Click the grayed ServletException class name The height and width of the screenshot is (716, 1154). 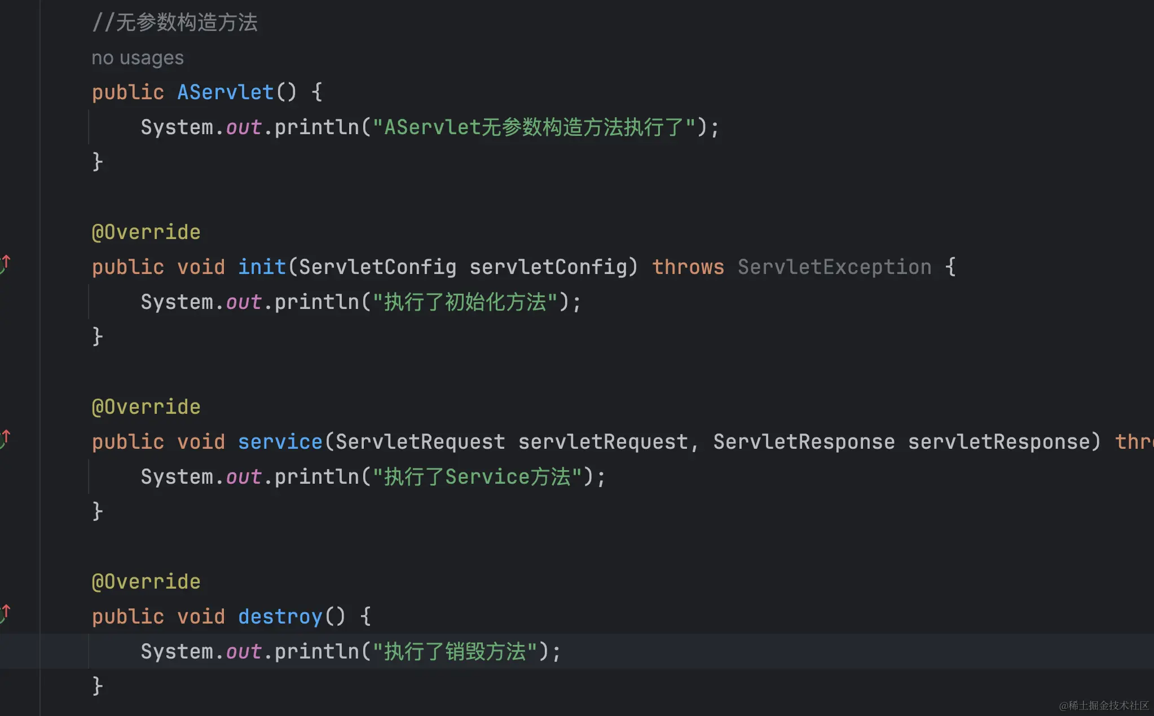click(834, 267)
